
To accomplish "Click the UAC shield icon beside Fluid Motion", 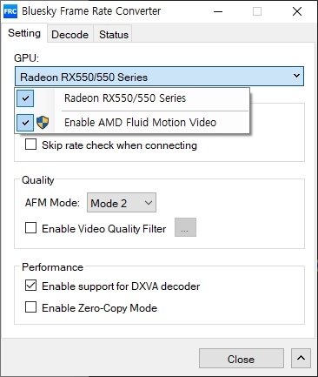I will tap(43, 123).
